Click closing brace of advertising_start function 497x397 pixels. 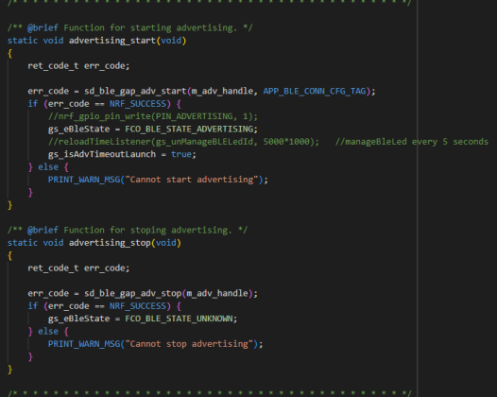pos(9,205)
